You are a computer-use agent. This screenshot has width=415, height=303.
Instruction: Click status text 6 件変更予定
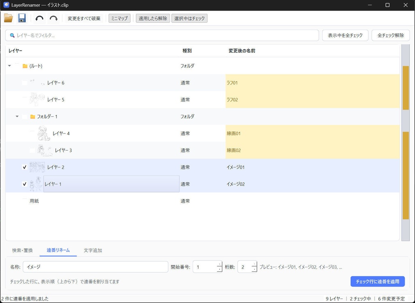click(391, 299)
